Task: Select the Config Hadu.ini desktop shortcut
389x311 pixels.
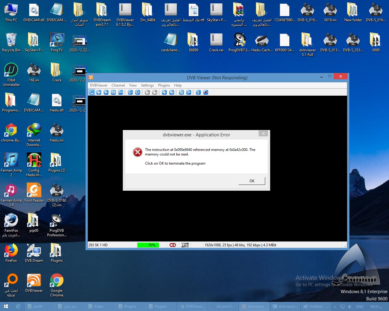Action: click(x=34, y=165)
